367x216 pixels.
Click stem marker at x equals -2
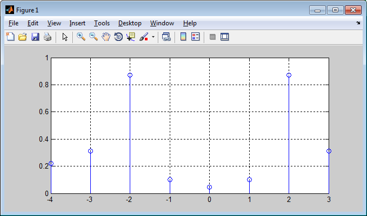point(130,75)
